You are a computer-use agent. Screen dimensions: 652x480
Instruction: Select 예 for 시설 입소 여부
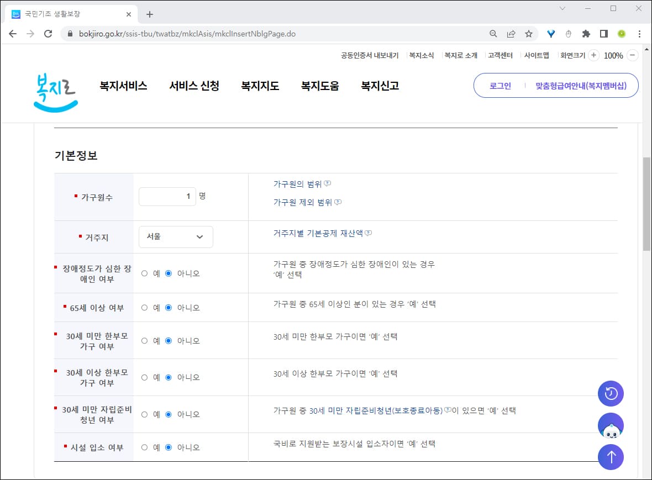click(144, 447)
